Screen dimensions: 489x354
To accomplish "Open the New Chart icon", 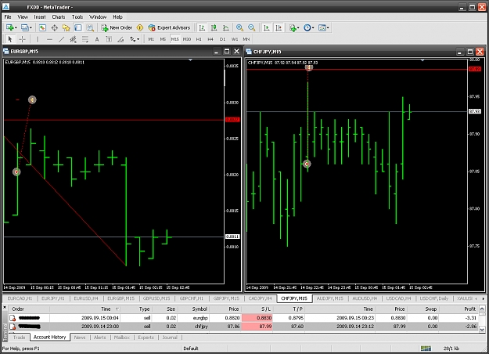I will coord(10,27).
